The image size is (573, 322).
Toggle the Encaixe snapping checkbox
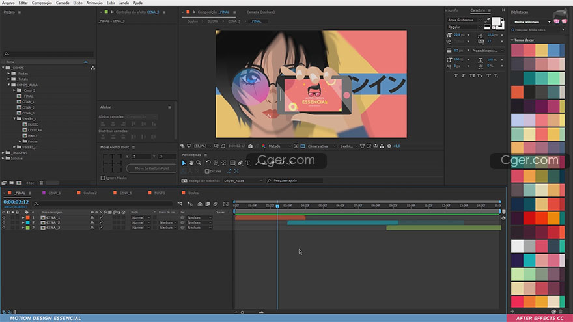click(207, 171)
